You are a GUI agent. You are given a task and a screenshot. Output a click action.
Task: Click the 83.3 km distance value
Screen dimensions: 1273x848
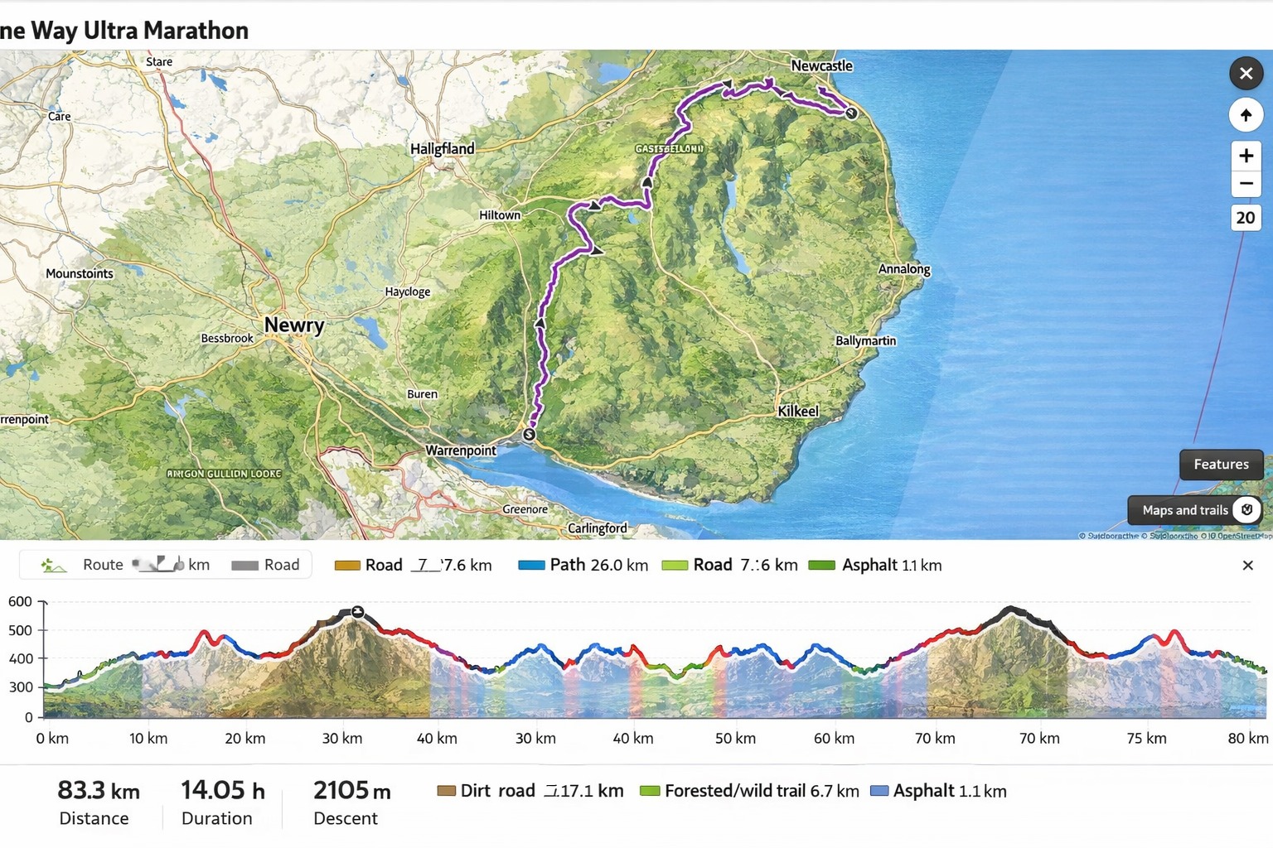coord(99,791)
